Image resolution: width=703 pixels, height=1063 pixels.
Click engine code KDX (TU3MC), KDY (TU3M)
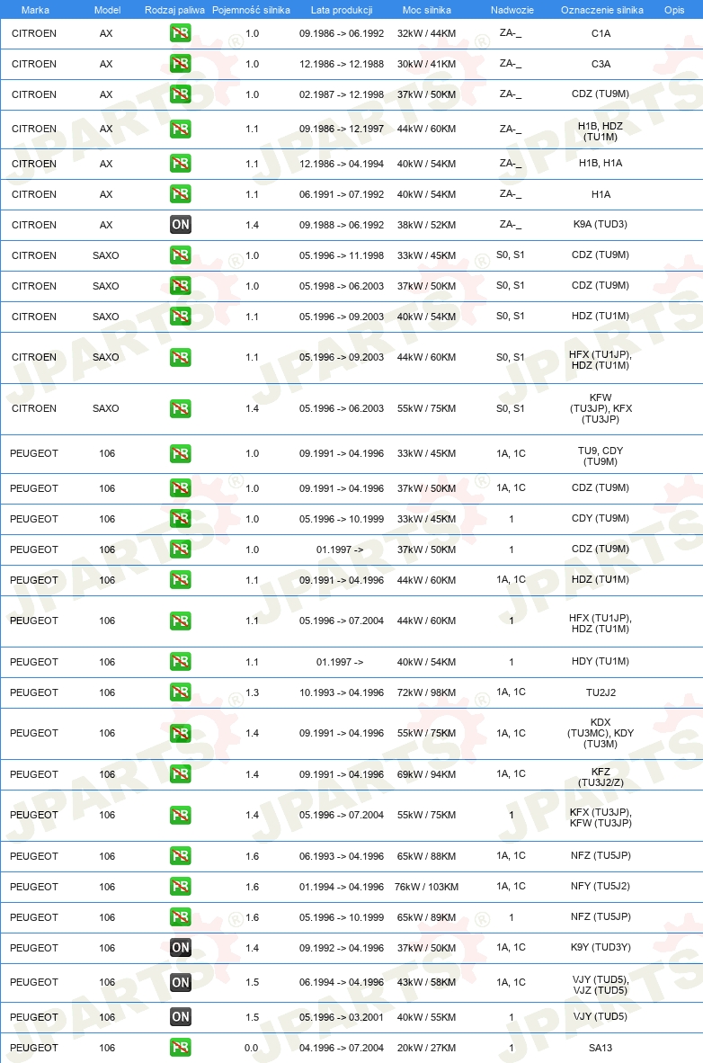coord(601,733)
